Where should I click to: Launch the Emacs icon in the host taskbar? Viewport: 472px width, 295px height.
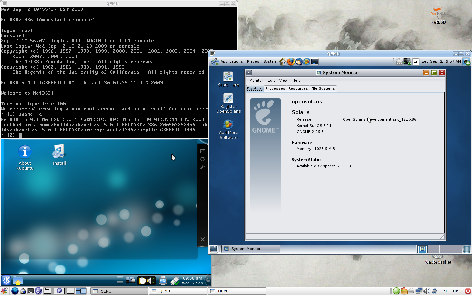coord(38,291)
